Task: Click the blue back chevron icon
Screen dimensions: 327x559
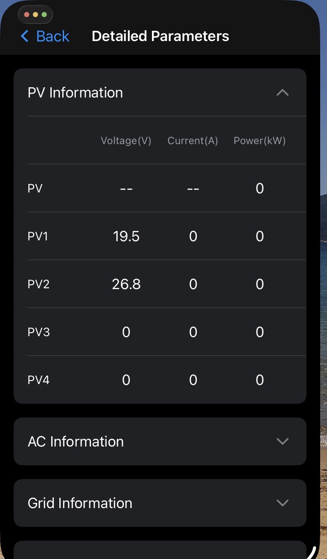Action: (x=25, y=36)
